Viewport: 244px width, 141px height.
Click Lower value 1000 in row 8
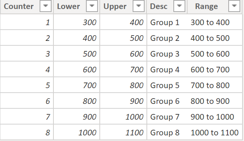(77, 132)
